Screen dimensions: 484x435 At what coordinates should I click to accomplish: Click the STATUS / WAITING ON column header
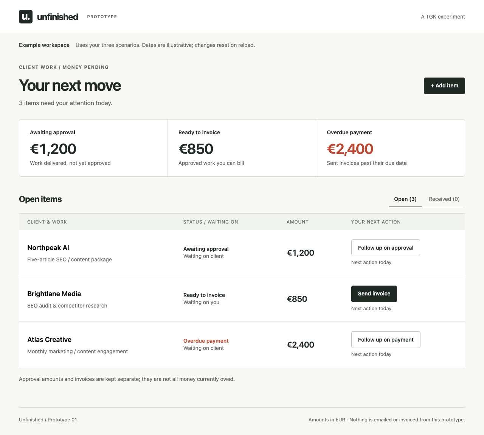pos(211,222)
